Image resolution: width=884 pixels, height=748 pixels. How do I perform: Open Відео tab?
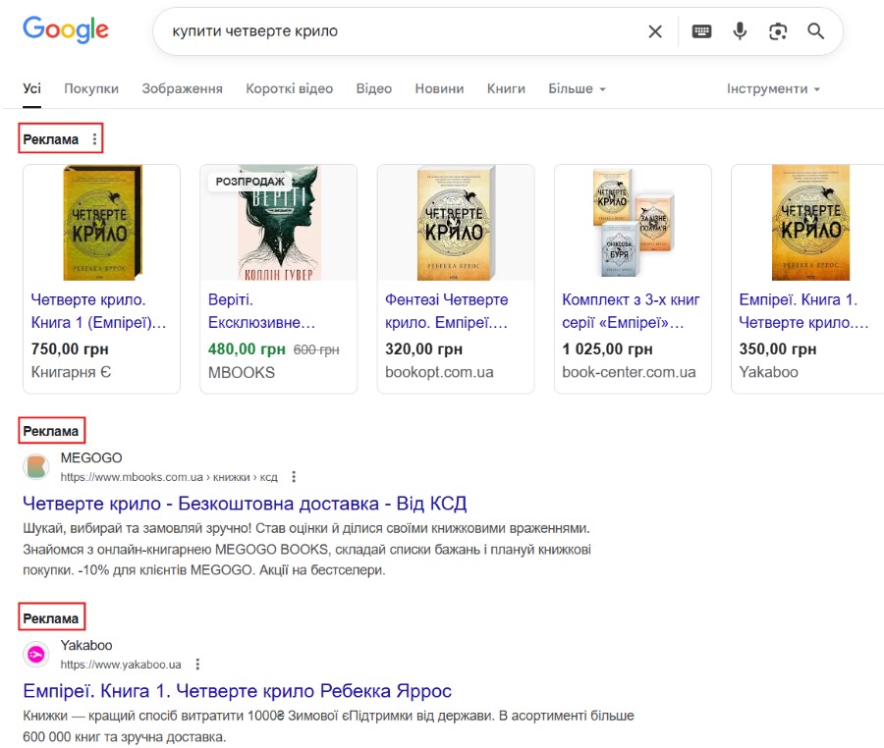coord(374,88)
